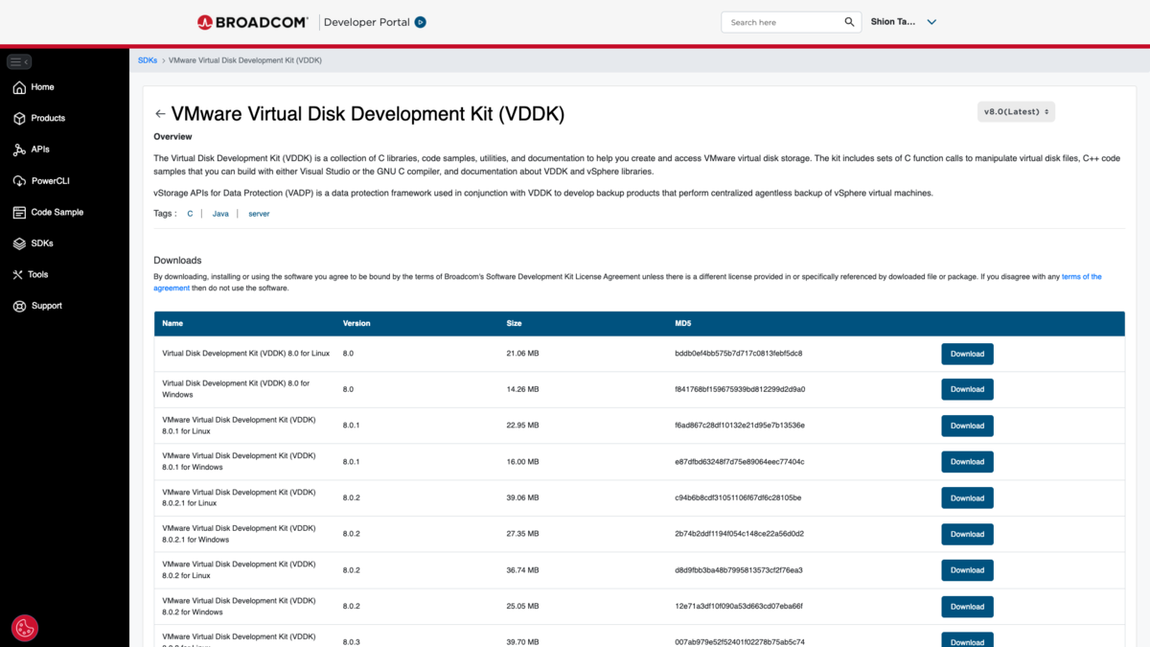Download VDDK 8.0.2 for Linux
1150x647 pixels.
(967, 570)
